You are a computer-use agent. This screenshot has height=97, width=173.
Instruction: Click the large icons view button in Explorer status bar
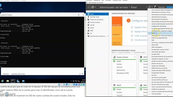82,74
